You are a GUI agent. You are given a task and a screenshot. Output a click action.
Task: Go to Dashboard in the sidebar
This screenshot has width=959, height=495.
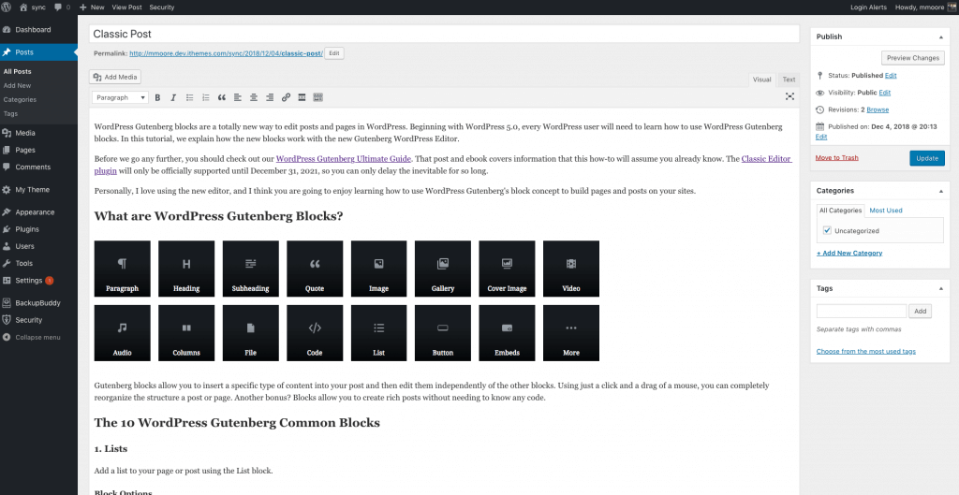[38, 29]
